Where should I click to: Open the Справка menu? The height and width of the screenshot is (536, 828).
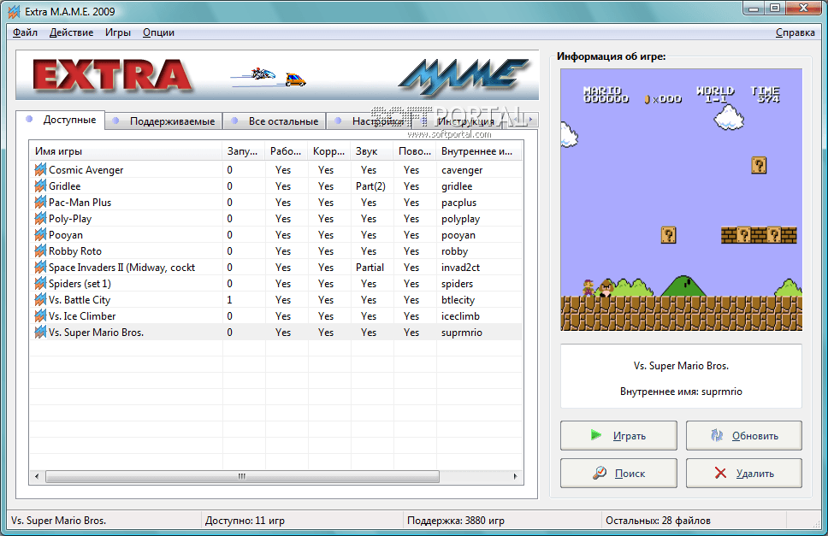click(x=795, y=32)
